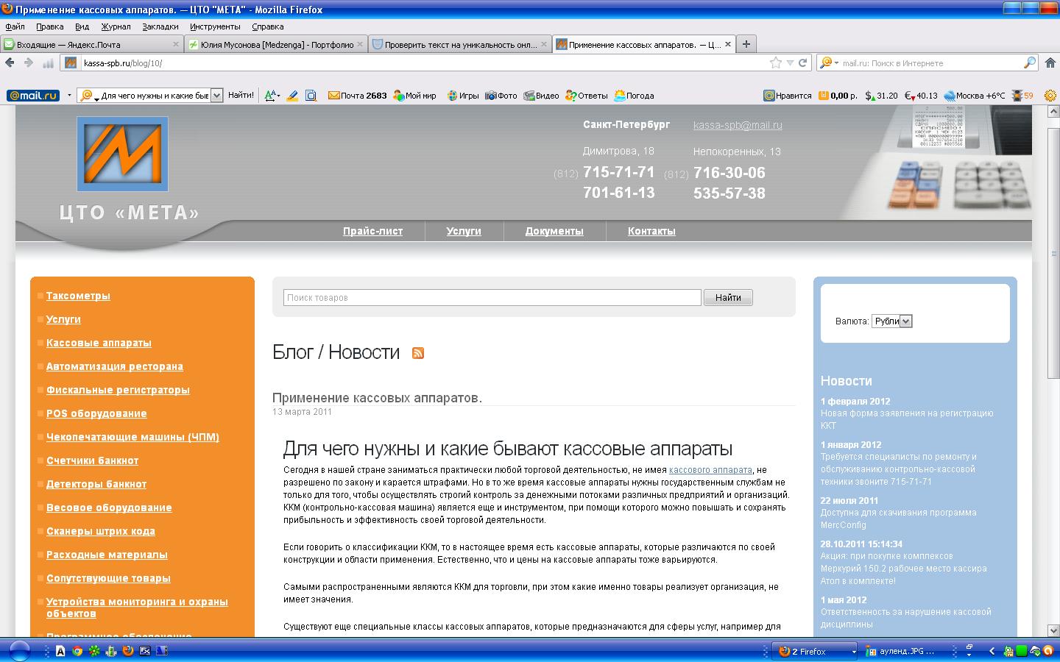Click the euro rate 40.13 indicator

click(921, 96)
